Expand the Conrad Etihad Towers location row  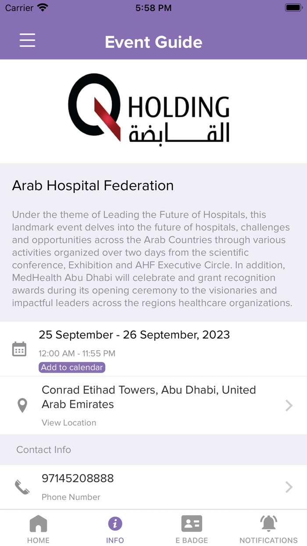point(149,397)
